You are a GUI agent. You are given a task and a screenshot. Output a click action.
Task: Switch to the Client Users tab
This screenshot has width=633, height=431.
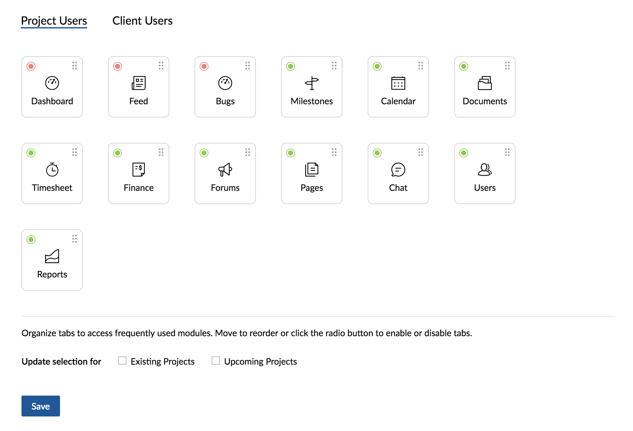(142, 21)
